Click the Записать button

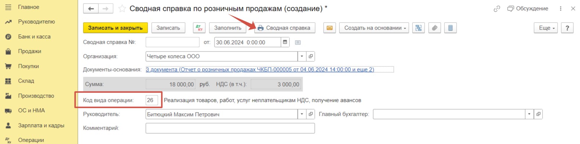(x=168, y=28)
